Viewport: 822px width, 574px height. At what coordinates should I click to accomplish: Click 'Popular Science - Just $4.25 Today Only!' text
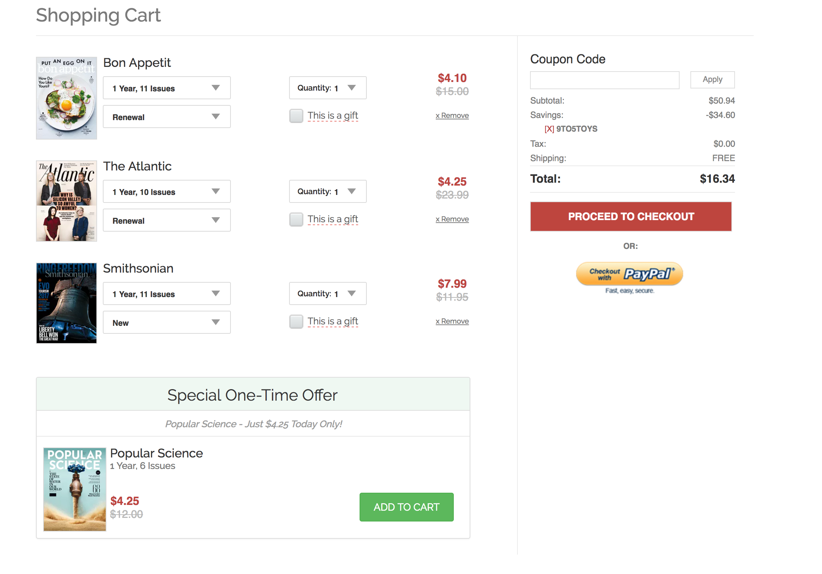click(x=254, y=424)
